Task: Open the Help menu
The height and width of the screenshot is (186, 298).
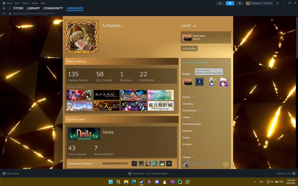Action: (x=43, y=3)
